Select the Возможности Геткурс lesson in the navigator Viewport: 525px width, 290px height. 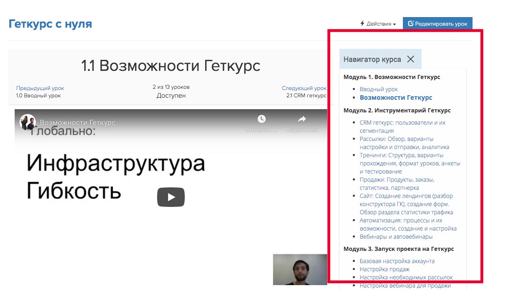point(396,98)
